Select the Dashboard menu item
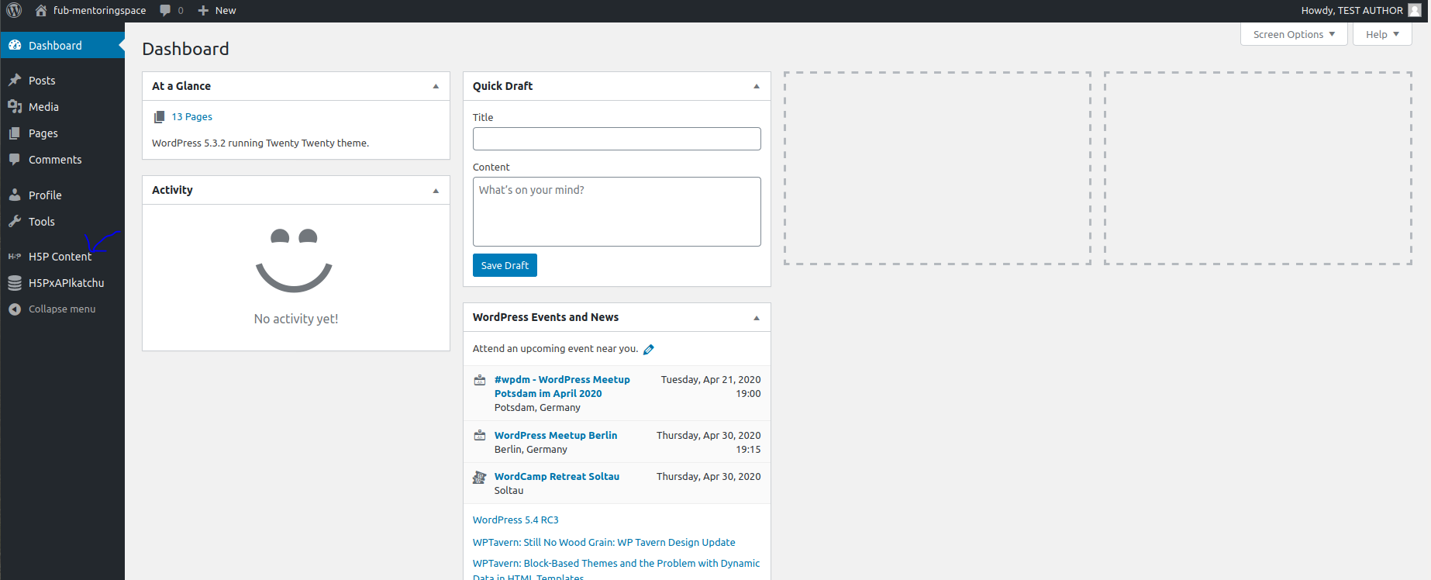The width and height of the screenshot is (1431, 580). coord(62,45)
